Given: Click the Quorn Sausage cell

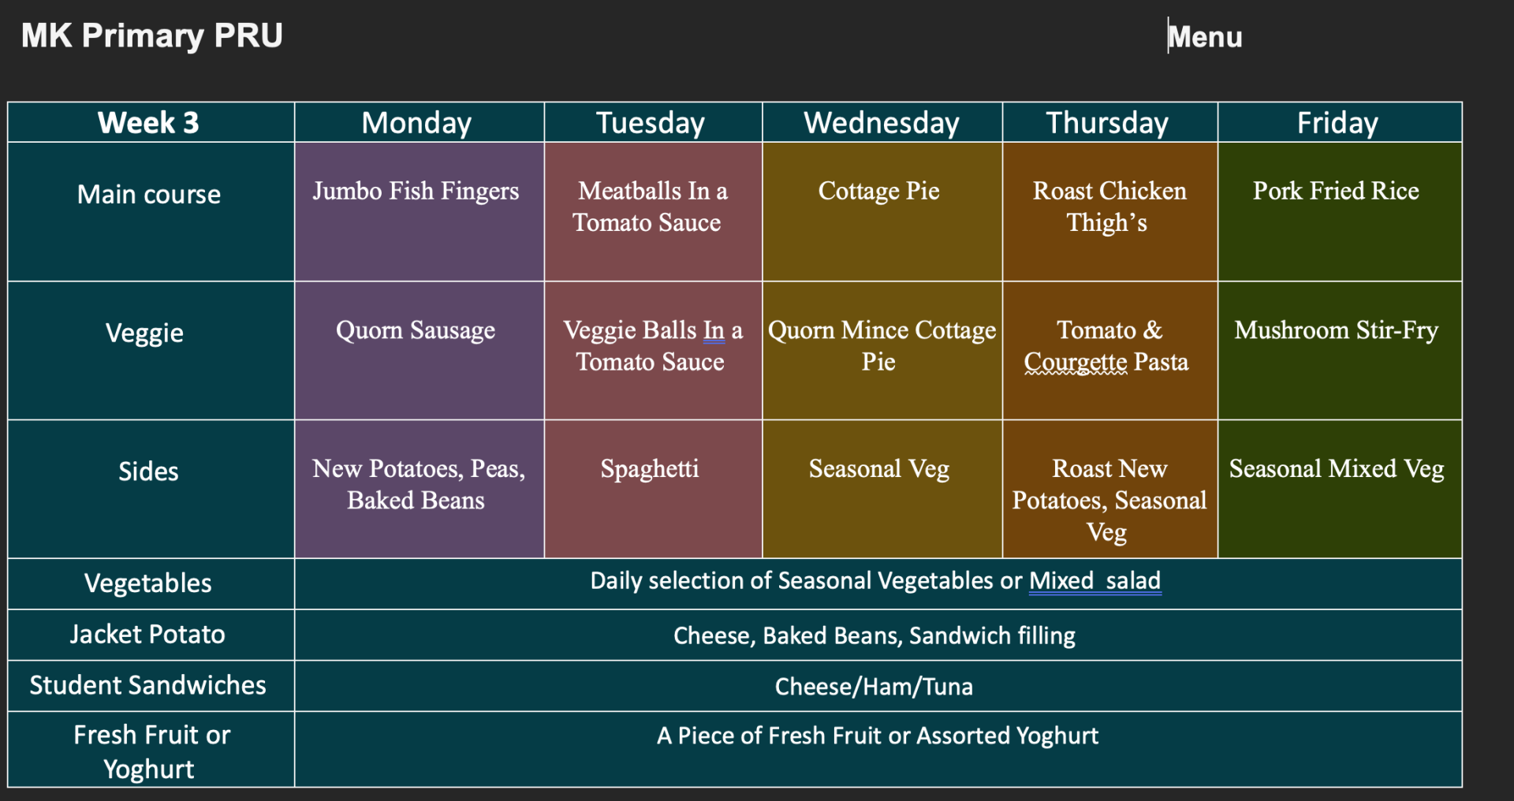Looking at the screenshot, I should coord(419,350).
